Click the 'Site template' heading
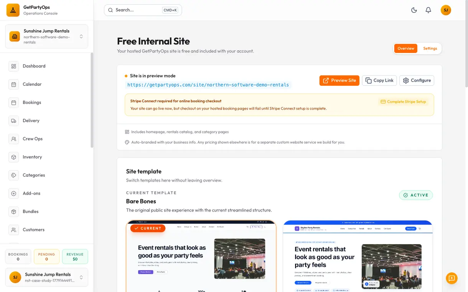 (144, 171)
